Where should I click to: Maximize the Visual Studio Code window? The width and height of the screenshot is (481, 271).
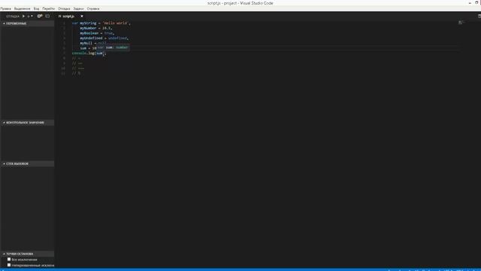[476, 3]
